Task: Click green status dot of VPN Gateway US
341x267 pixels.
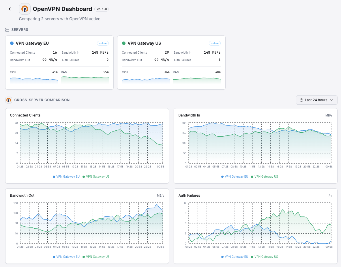Action: [x=124, y=43]
